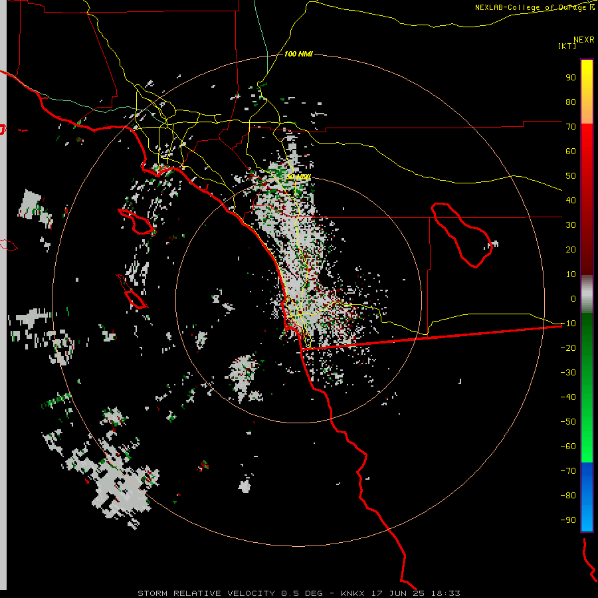Click the -60 value on the velocity scale
Image resolution: width=598 pixels, height=598 pixels.
coord(568,447)
